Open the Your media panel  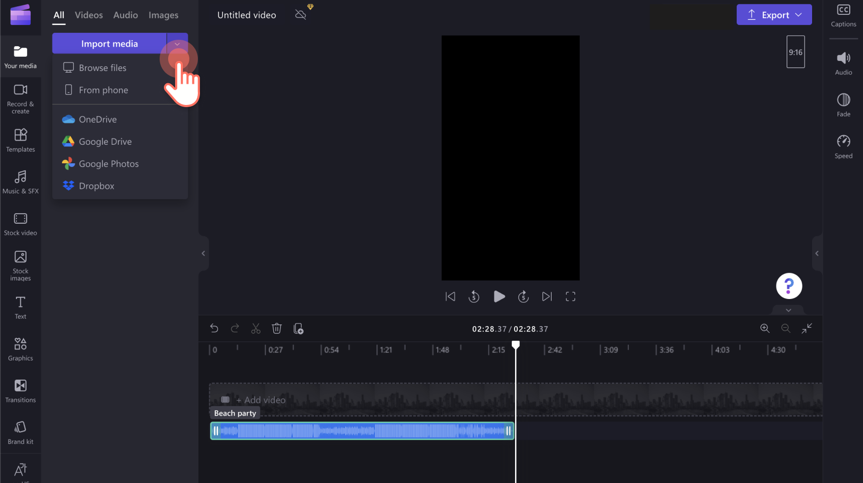20,57
